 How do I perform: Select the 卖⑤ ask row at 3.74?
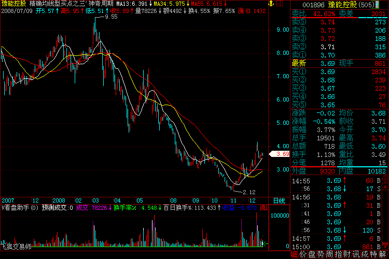[339, 22]
